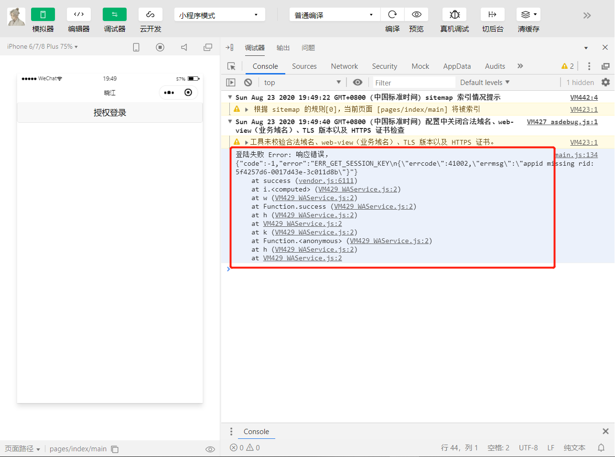Viewport: 615px width, 457px height.
Task: Open the Default levels dropdown
Action: tap(485, 82)
